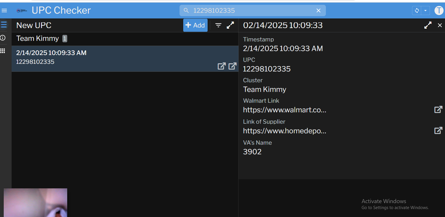Click the search magnifier icon

click(x=186, y=10)
